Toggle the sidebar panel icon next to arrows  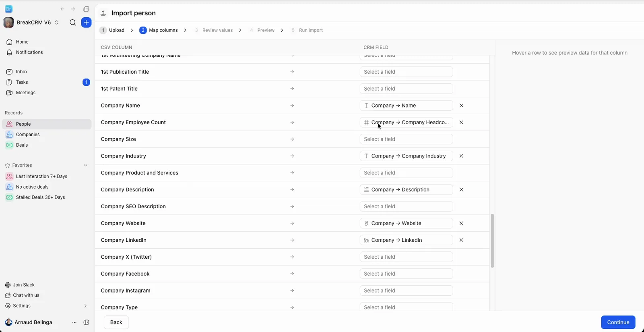(86, 9)
